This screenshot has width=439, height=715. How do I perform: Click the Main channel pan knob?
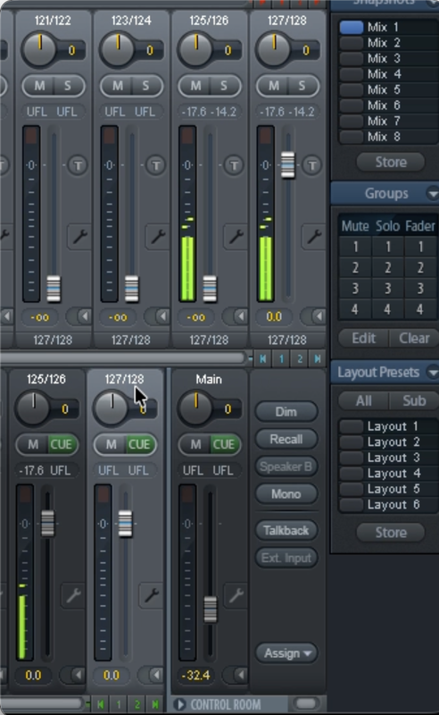(195, 408)
